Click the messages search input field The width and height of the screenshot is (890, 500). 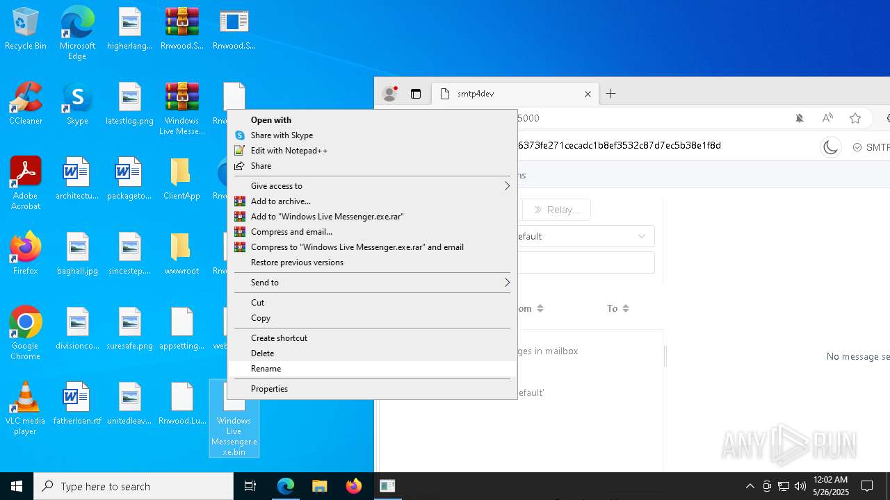[x=585, y=262]
